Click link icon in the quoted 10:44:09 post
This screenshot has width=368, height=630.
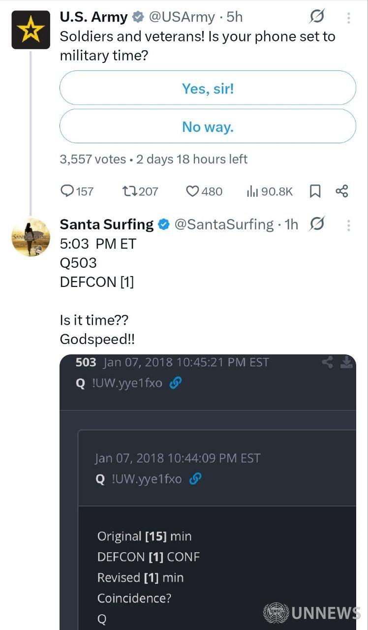click(195, 478)
